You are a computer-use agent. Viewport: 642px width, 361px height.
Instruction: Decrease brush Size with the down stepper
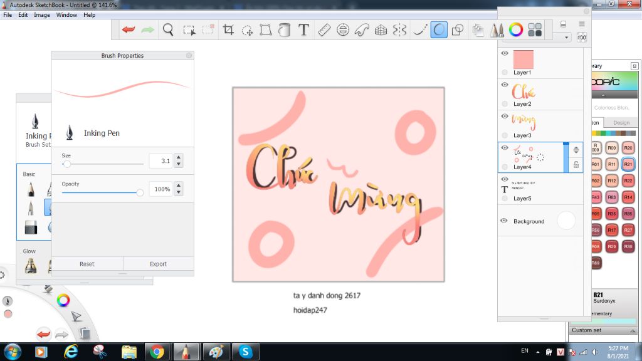click(x=179, y=164)
